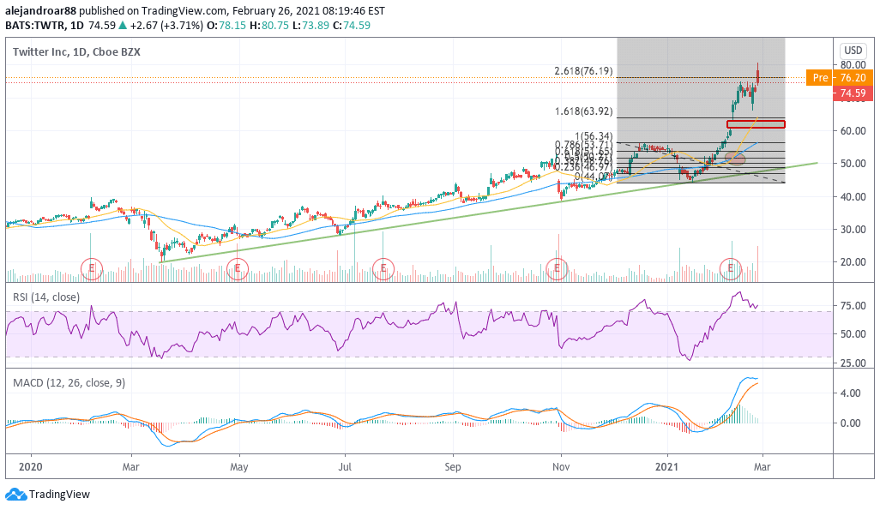This screenshot has width=880, height=510.
Task: Click the green ascending trendline
Action: (x=488, y=212)
